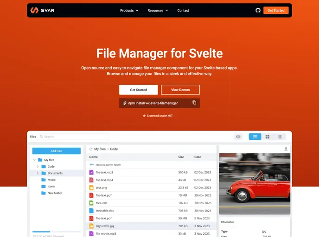Select the treetable.doc file name
This screenshot has height=237, width=319.
[x=105, y=211]
